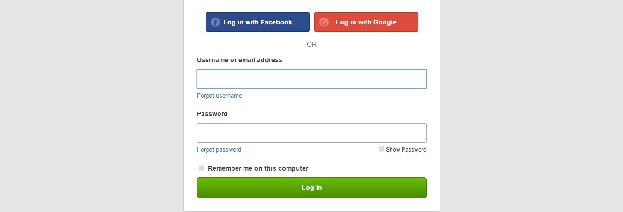Click the blinking text cursor in username field
This screenshot has width=623, height=212.
coord(202,79)
